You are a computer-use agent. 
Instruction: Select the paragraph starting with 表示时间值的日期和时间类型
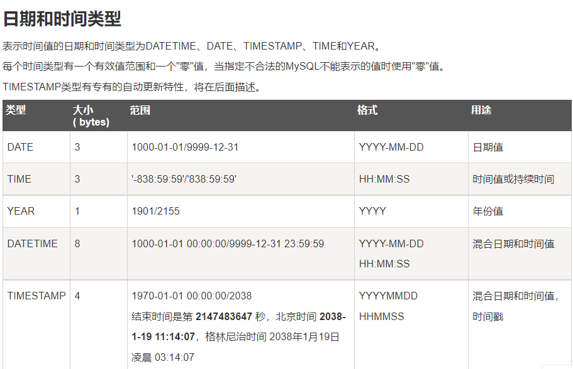[x=192, y=46]
